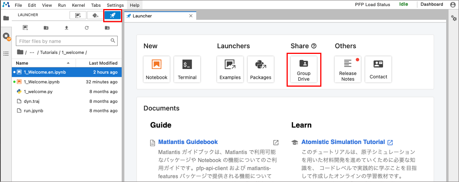Sort files by the Name column
459x182 pixels.
pos(22,63)
